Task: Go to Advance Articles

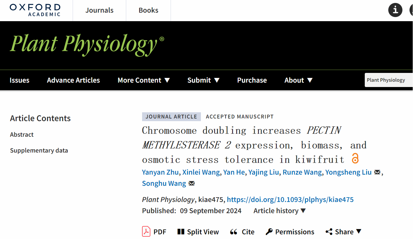Action: (73, 80)
